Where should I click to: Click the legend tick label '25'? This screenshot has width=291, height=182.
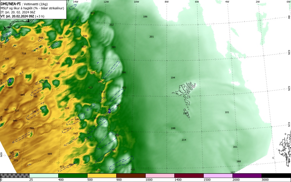[x=31, y=180]
